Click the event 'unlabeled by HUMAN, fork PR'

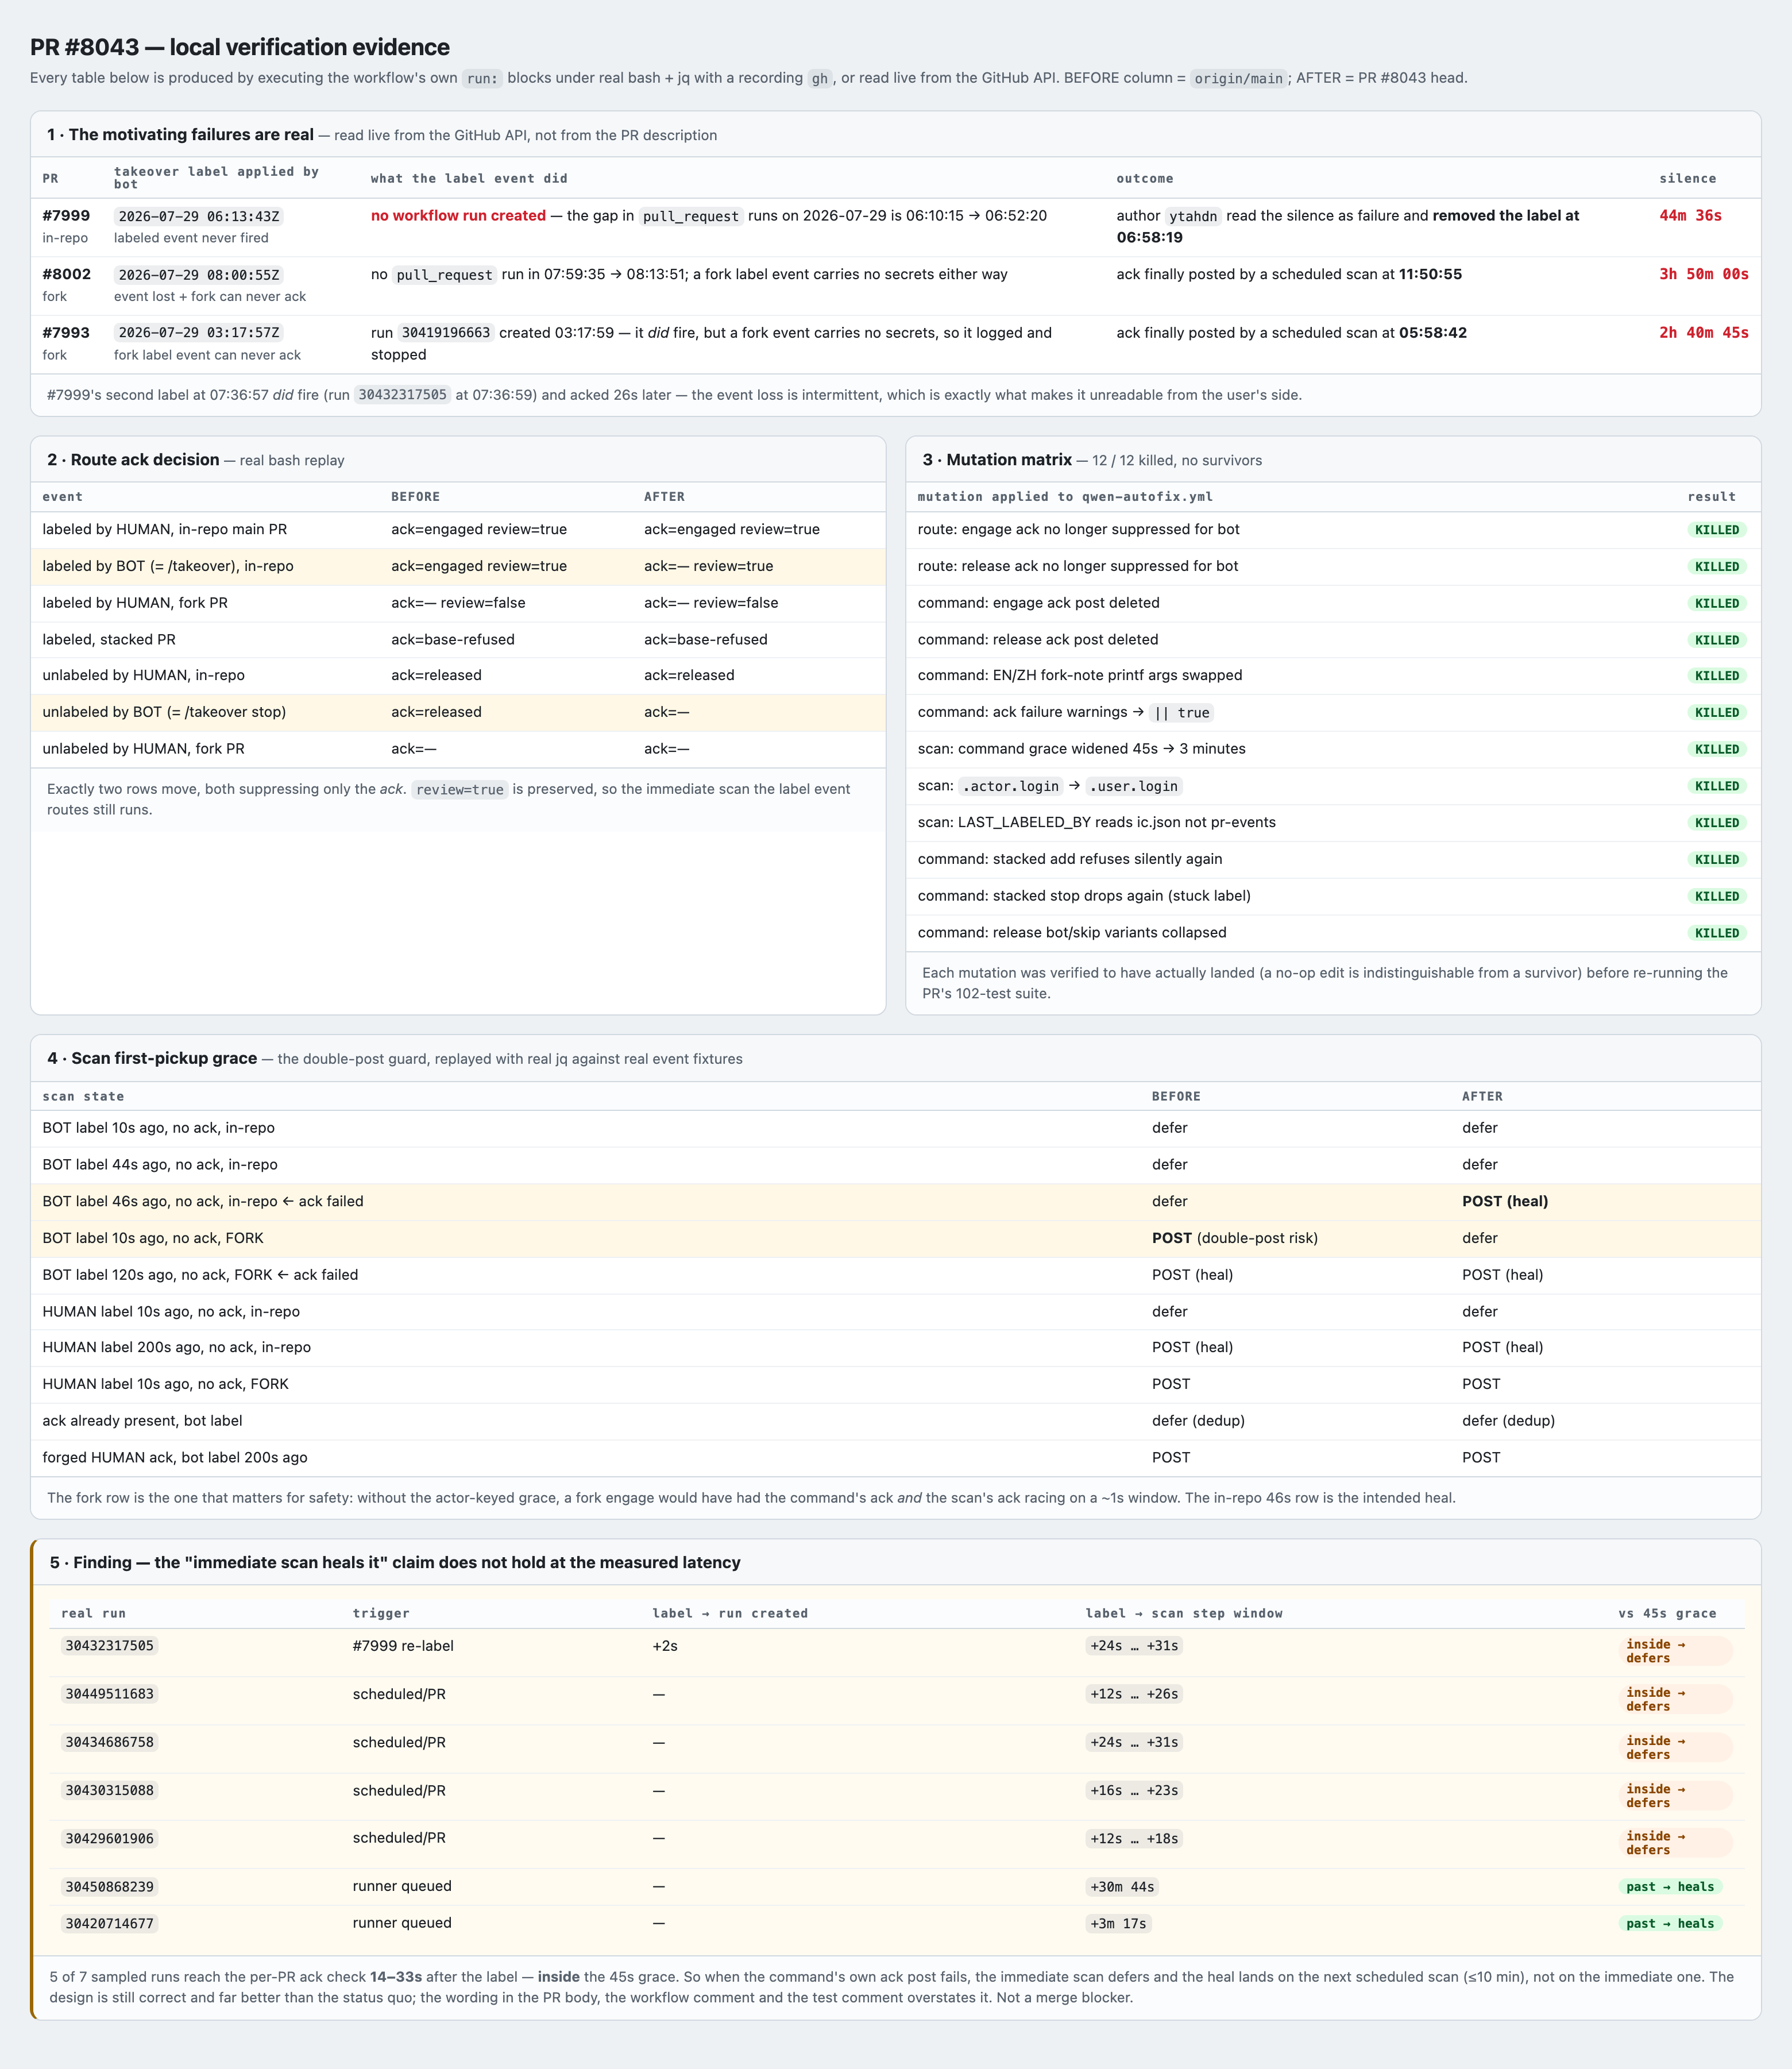coord(143,748)
